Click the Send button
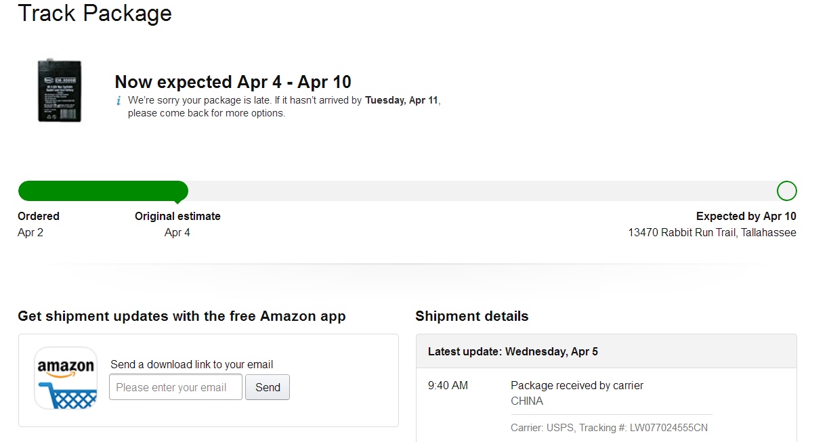The height and width of the screenshot is (442, 829). (268, 387)
